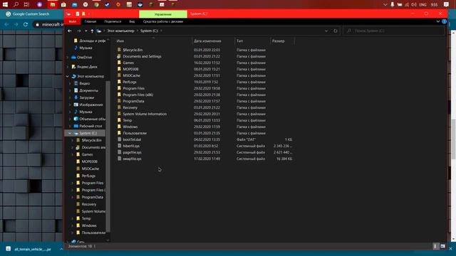Open the Файл ribbon tab
Image resolution: width=456 pixels, height=256 pixels.
[x=73, y=21]
